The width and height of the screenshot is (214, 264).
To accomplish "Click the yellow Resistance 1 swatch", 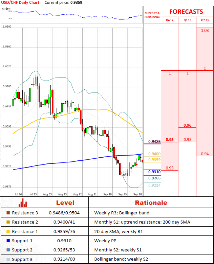I will coord(8,231).
